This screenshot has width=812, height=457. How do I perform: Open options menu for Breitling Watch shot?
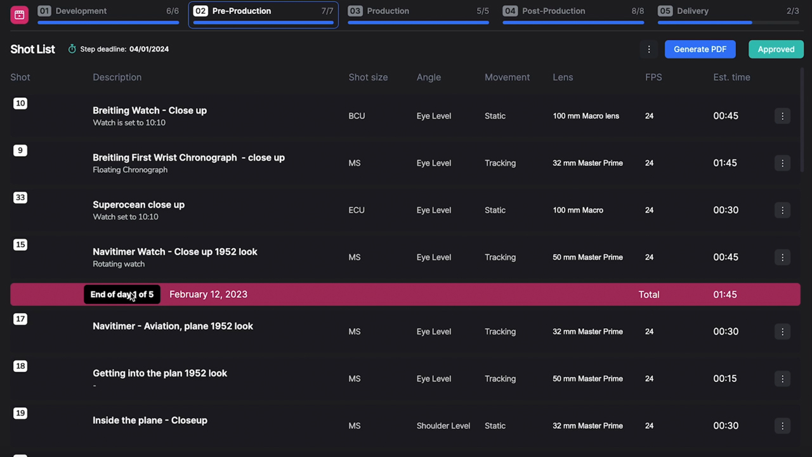tap(782, 116)
